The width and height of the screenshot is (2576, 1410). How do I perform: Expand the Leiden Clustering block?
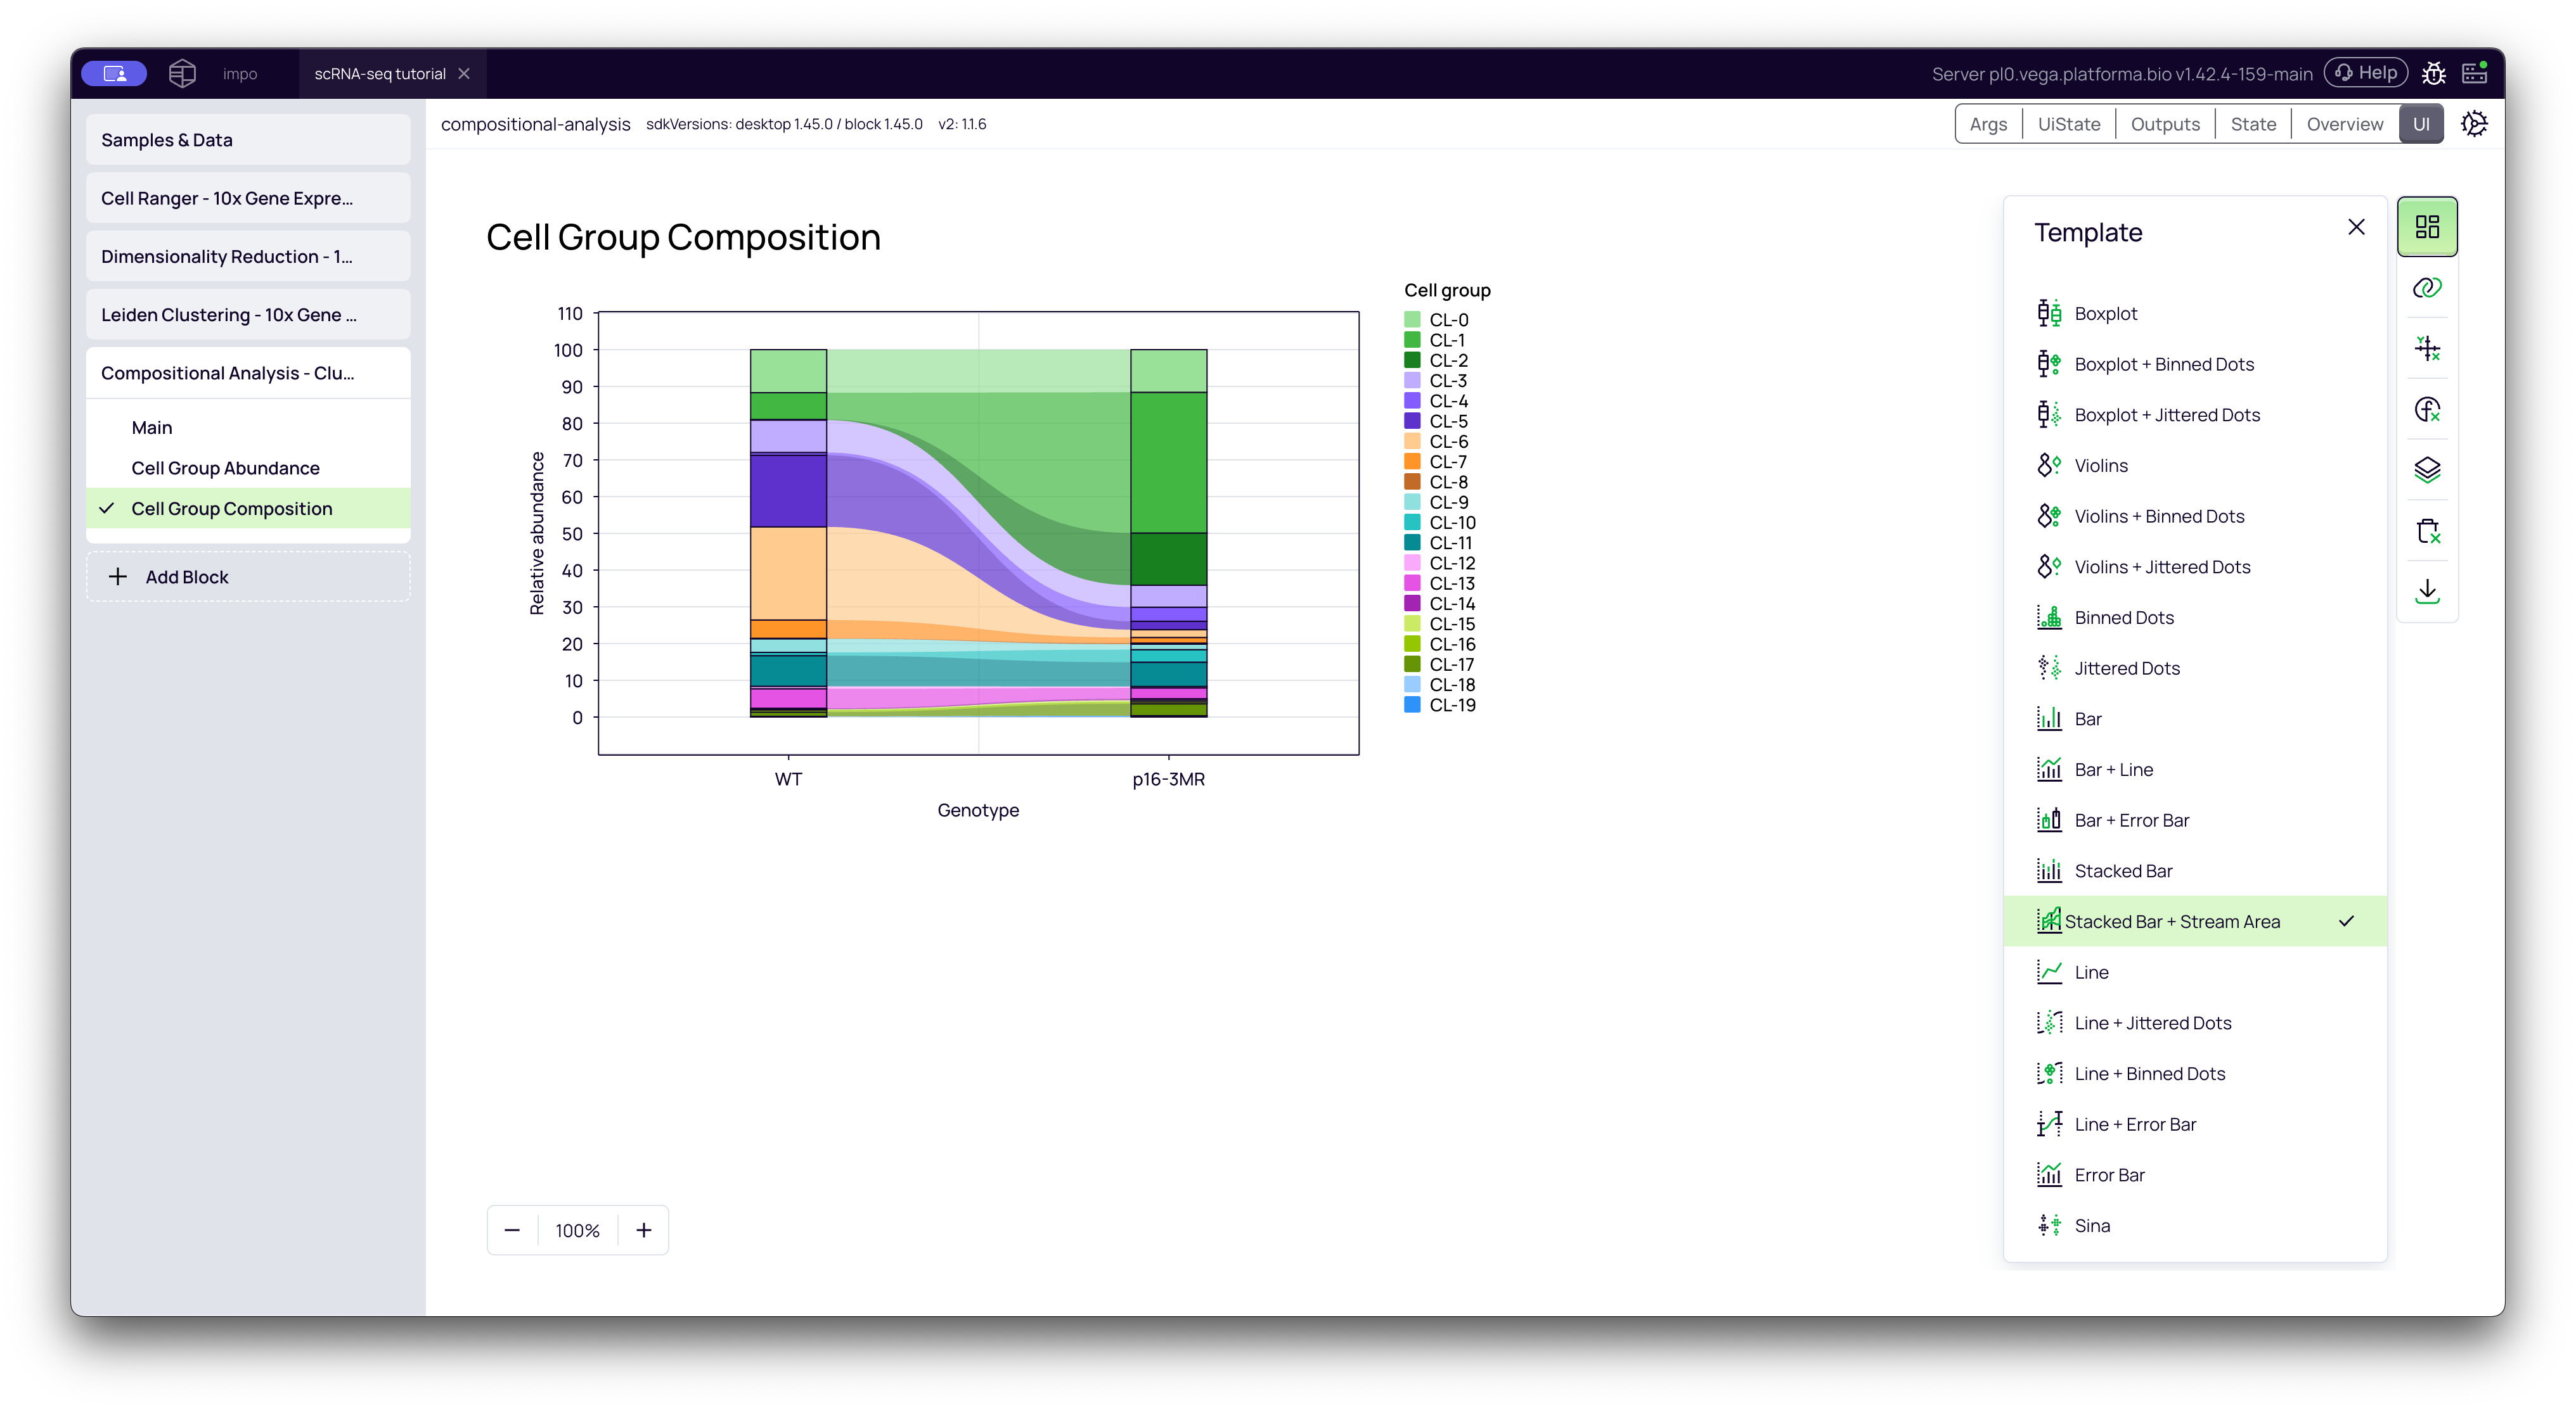228,315
